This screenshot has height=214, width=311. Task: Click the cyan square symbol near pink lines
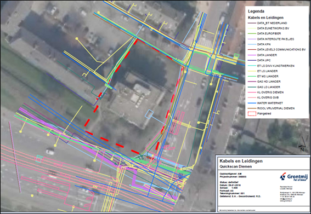[39, 159]
